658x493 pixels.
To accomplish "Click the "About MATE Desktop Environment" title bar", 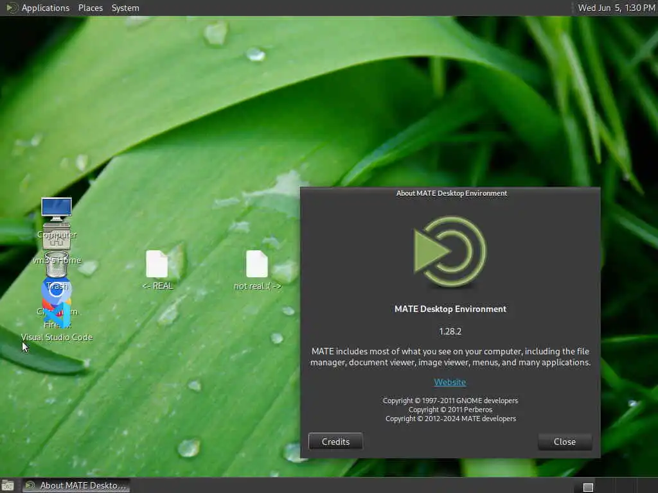I will coord(451,193).
